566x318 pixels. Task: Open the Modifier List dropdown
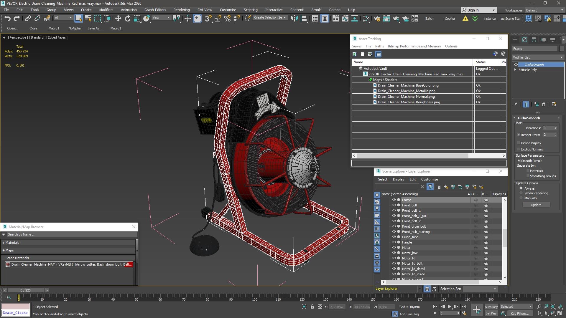[x=538, y=57]
